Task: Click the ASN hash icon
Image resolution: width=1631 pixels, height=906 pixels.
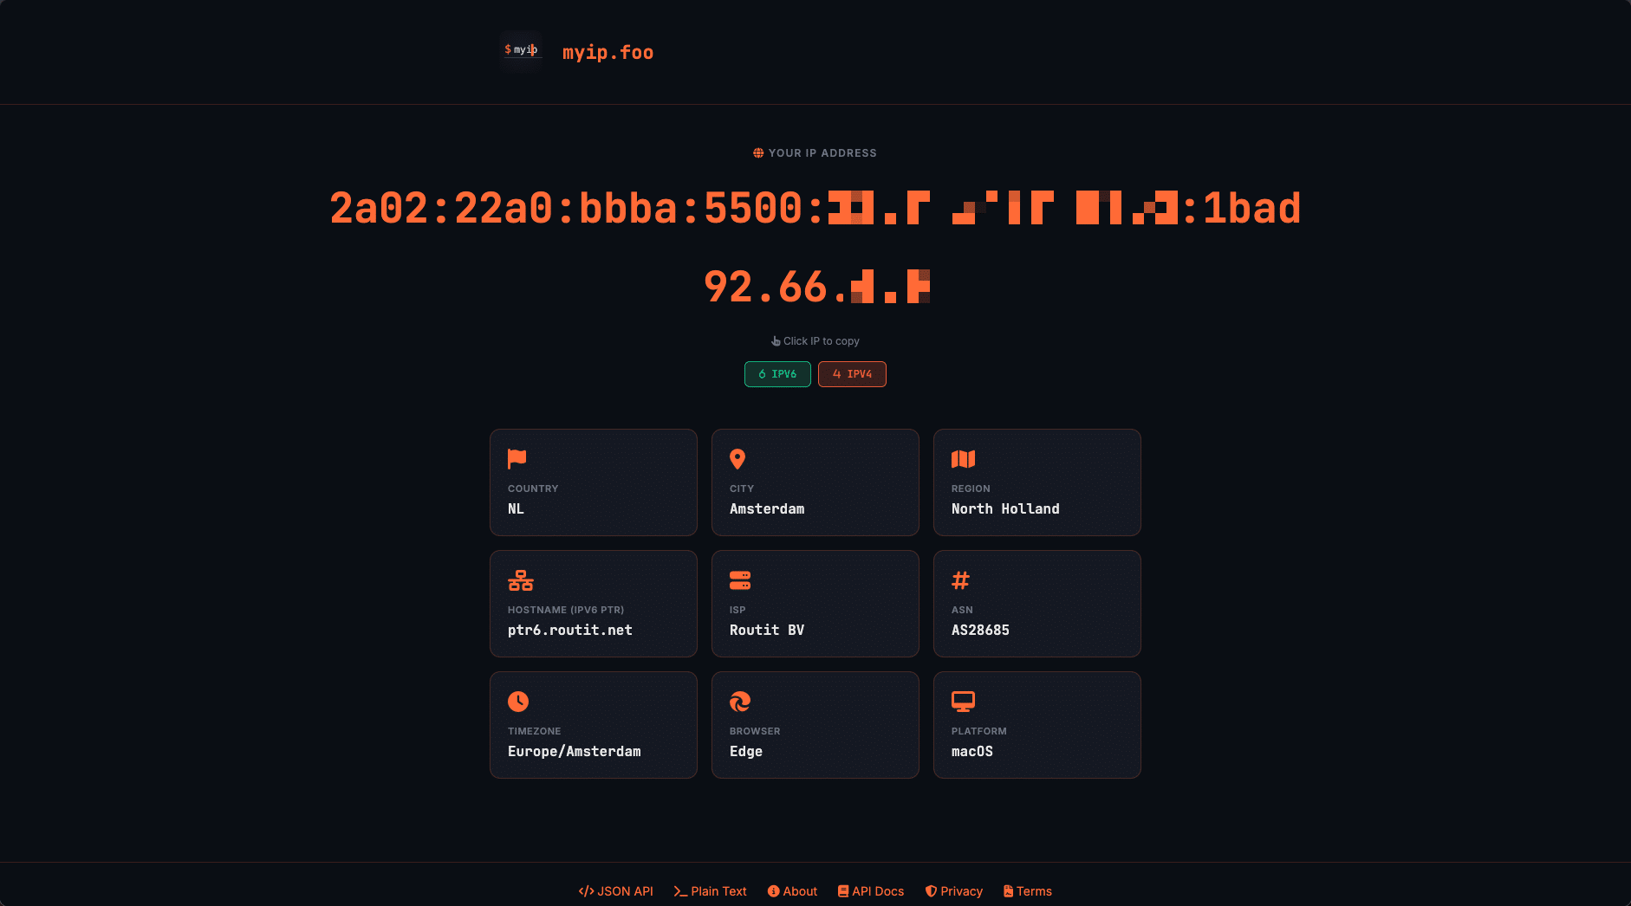Action: (x=962, y=580)
